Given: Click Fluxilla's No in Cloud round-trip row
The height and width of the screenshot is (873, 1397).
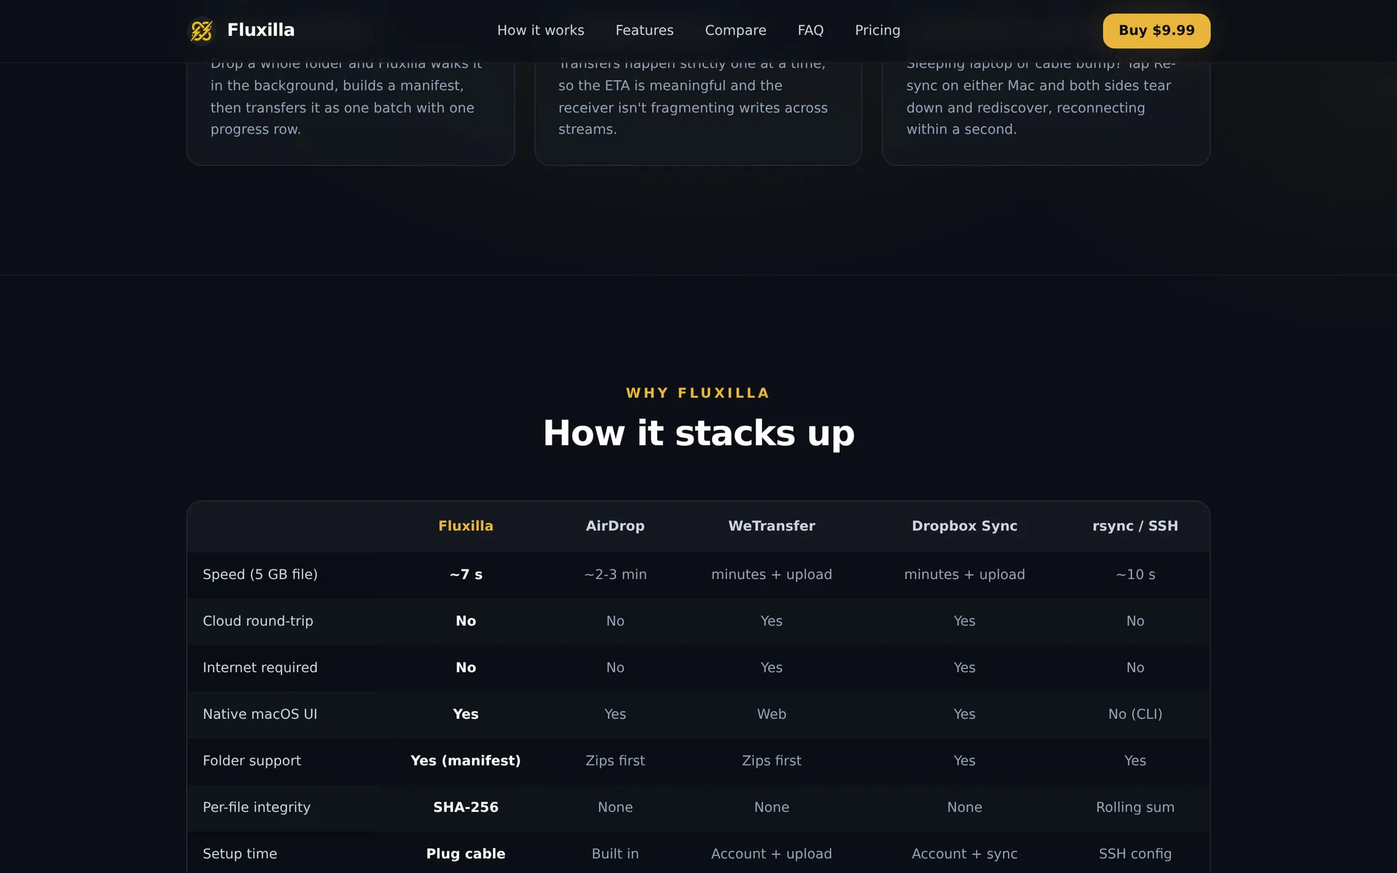Looking at the screenshot, I should click(465, 621).
